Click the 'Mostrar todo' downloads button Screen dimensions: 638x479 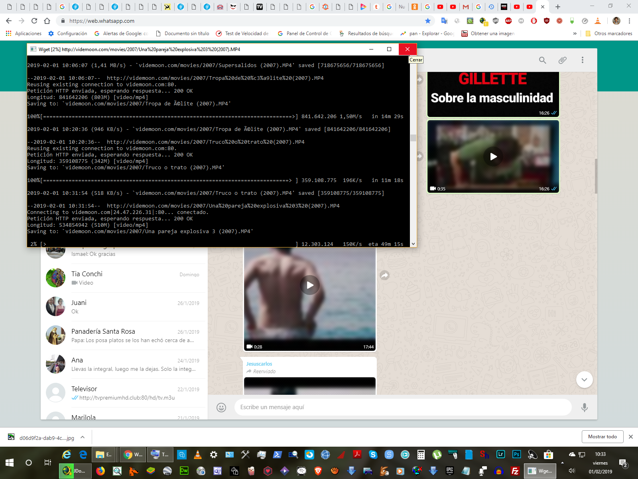tap(602, 437)
